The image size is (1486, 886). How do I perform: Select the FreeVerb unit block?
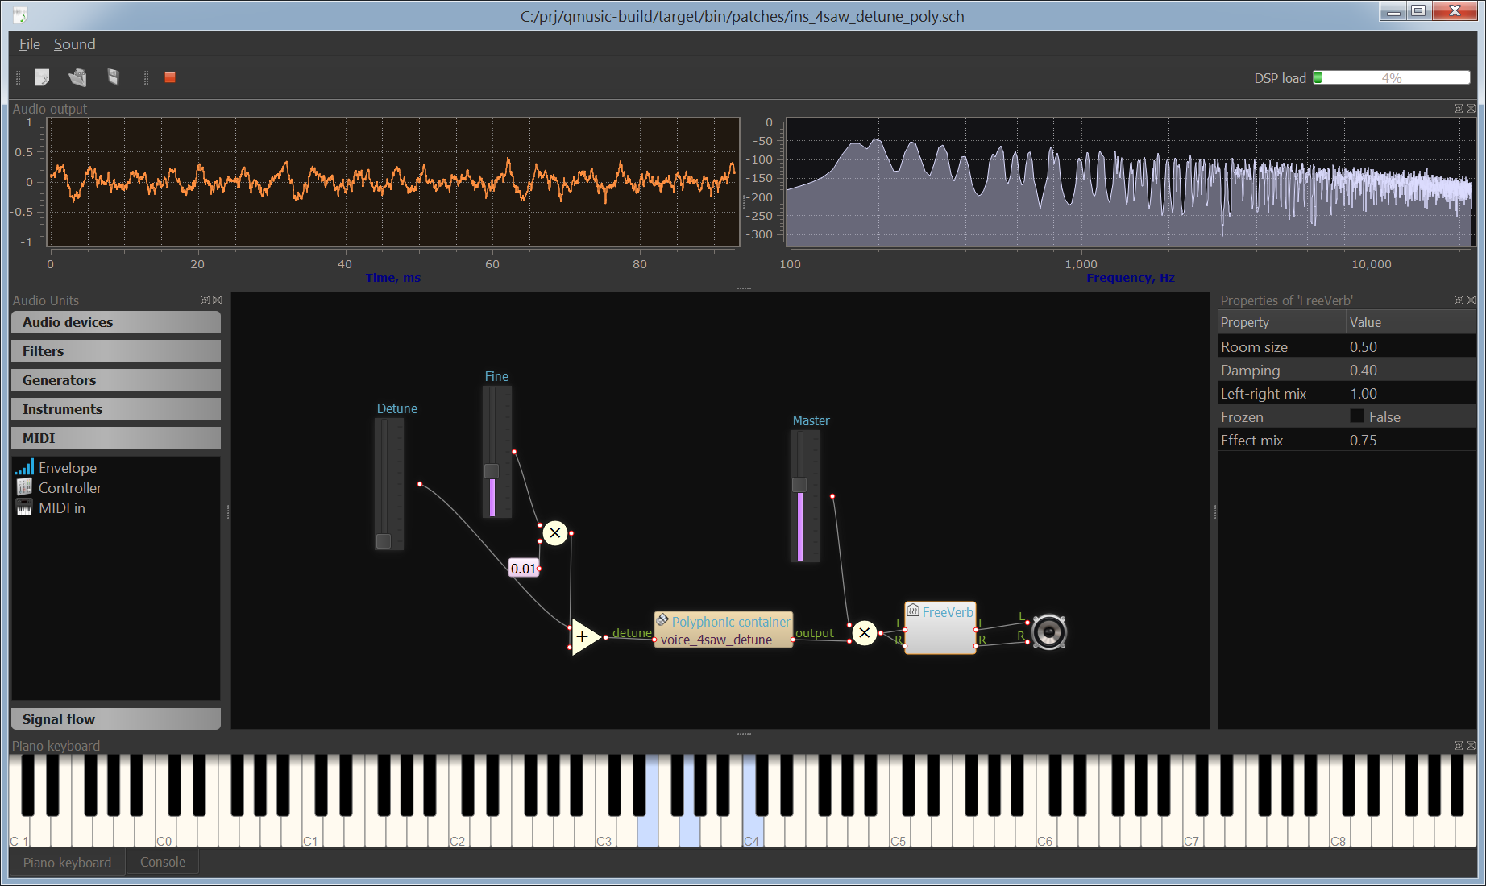[940, 627]
